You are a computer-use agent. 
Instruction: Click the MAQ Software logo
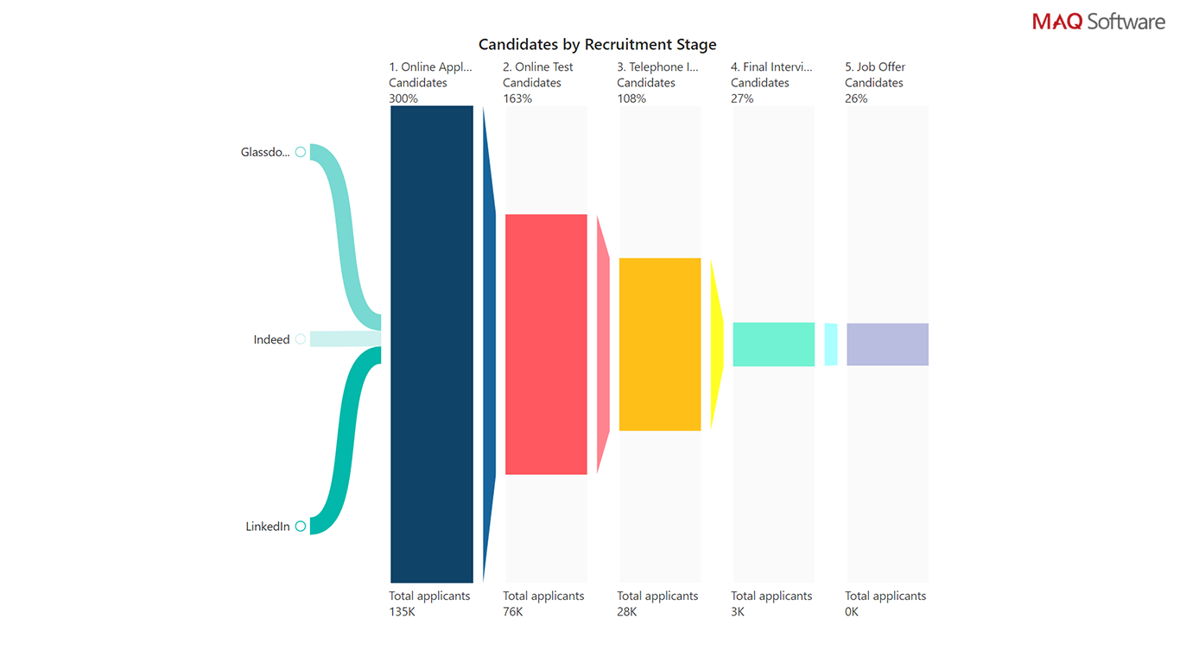[x=1098, y=22]
